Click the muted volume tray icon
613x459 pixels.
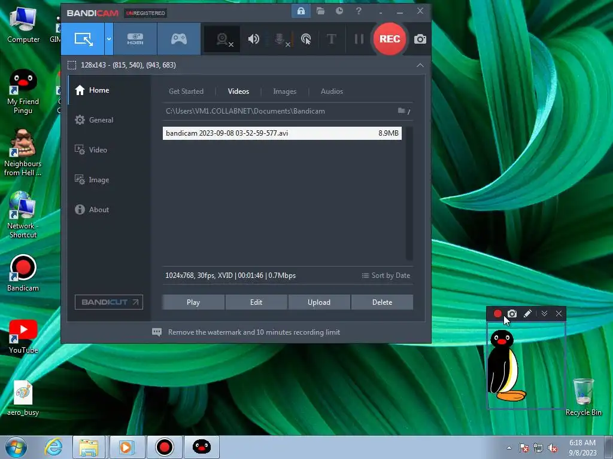[553, 448]
